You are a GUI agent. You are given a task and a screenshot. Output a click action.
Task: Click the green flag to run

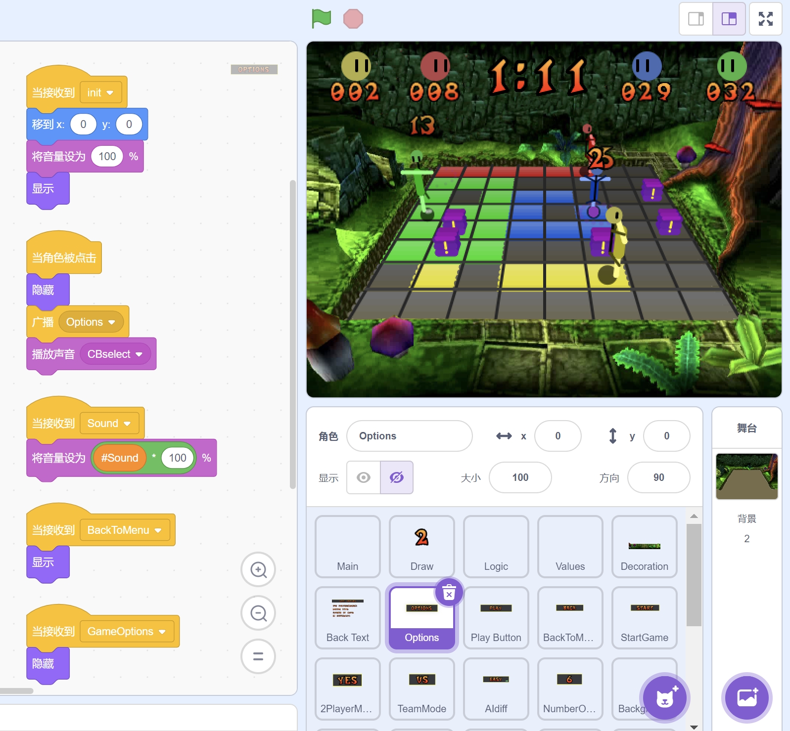click(321, 19)
